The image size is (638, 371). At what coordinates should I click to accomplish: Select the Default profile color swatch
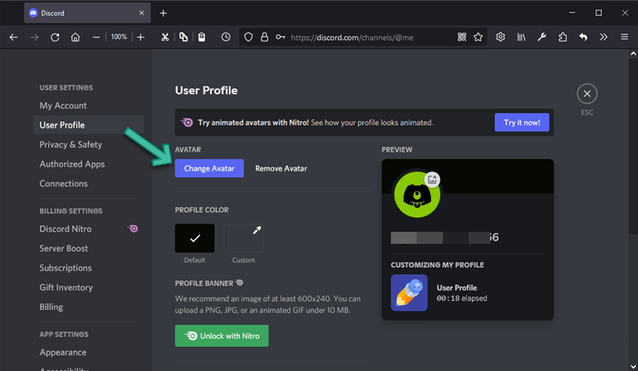pyautogui.click(x=194, y=238)
